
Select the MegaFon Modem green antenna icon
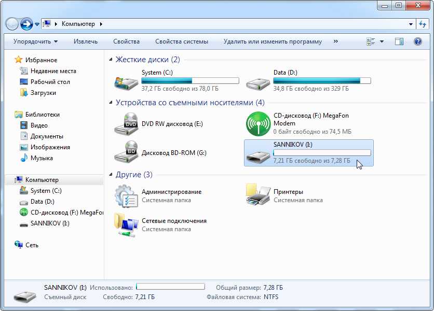click(x=258, y=124)
